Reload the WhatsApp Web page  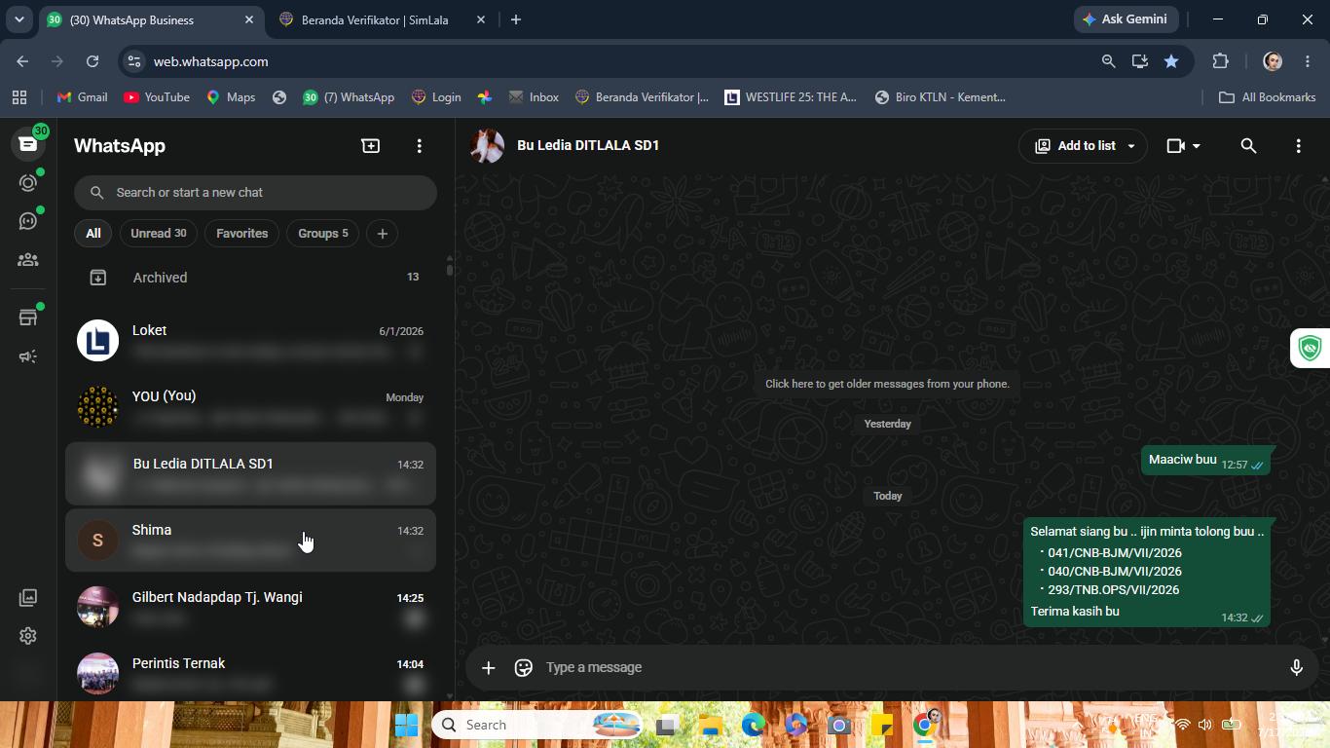click(92, 61)
